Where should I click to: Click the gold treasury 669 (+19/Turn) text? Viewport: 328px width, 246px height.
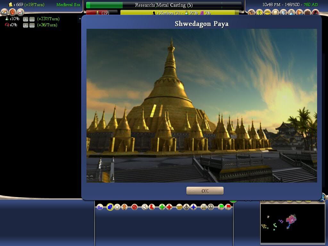[x=26, y=4]
